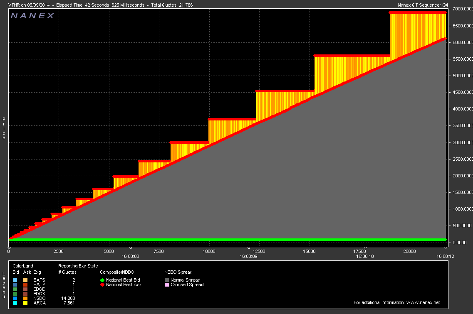Screen dimensions: 473x314
Task: Click the Ask column header in legend
Action: [27, 272]
